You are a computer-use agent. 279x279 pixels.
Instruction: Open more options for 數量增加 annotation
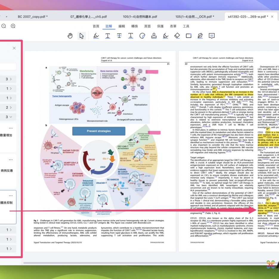(x=11, y=128)
